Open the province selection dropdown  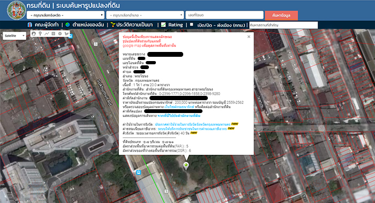65,15
